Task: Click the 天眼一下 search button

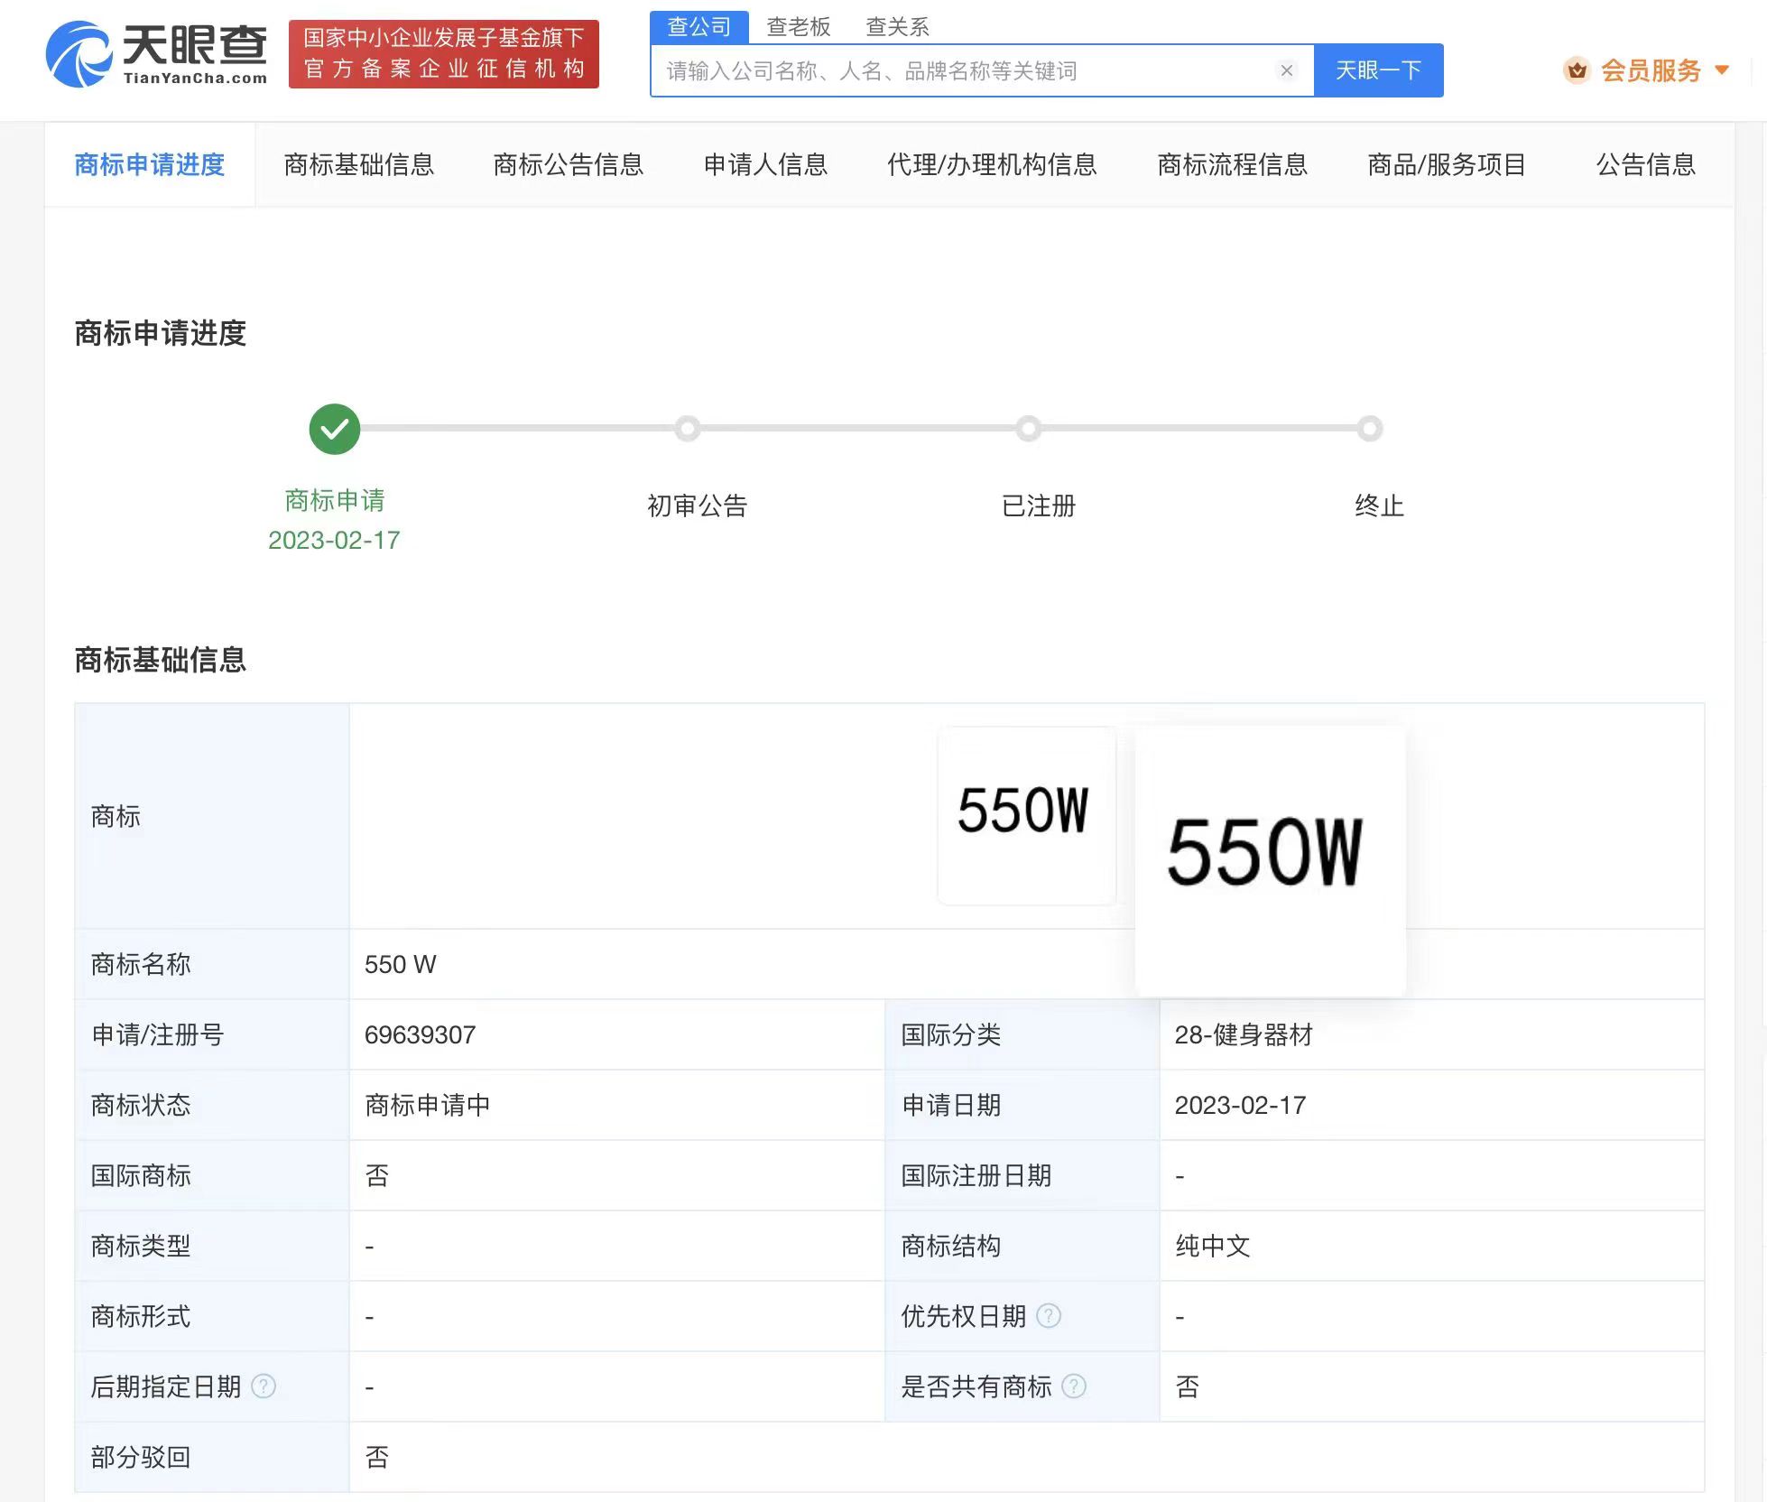Action: pos(1379,70)
